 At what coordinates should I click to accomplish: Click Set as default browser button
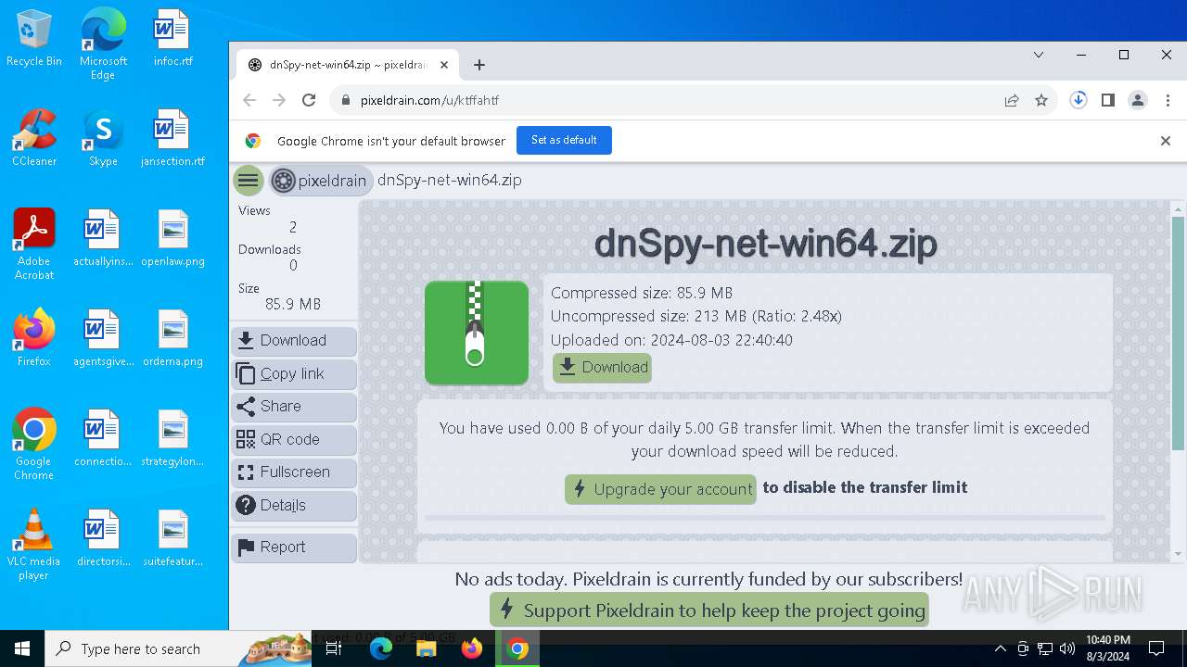[x=564, y=140]
